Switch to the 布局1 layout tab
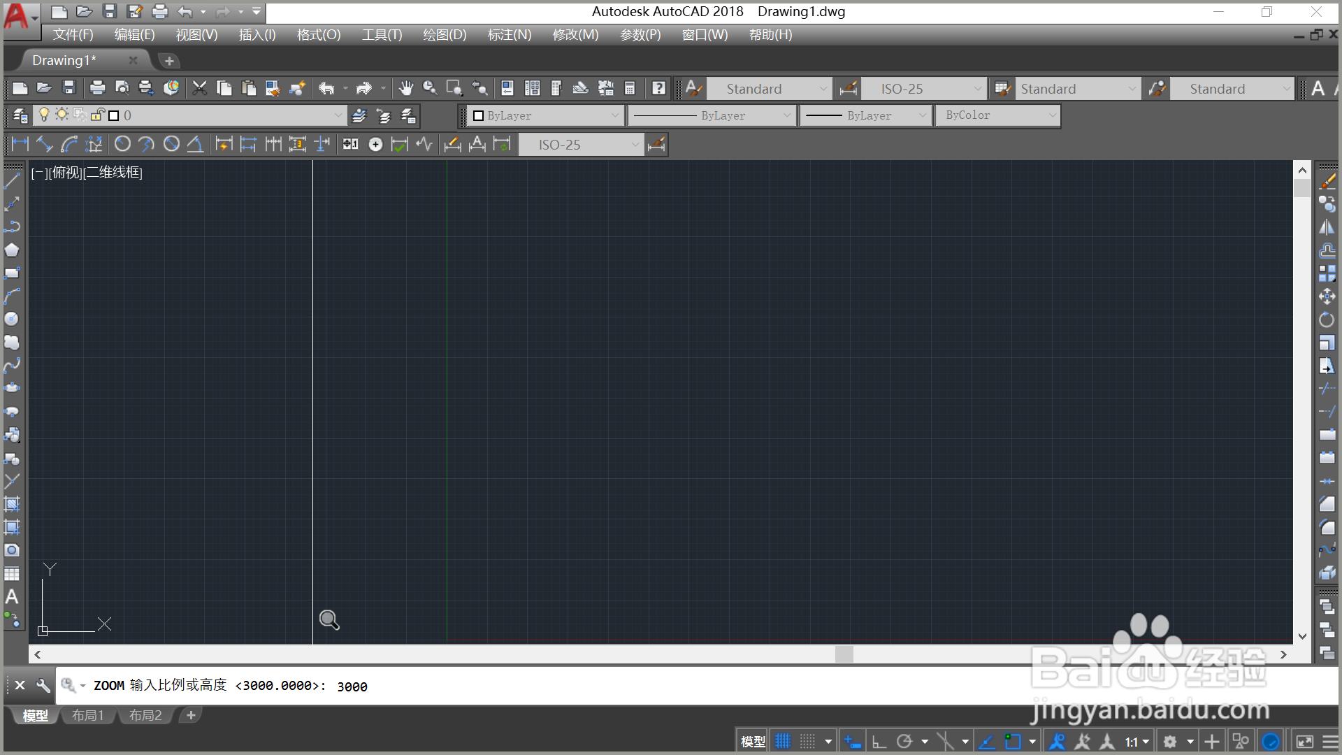 pos(88,715)
